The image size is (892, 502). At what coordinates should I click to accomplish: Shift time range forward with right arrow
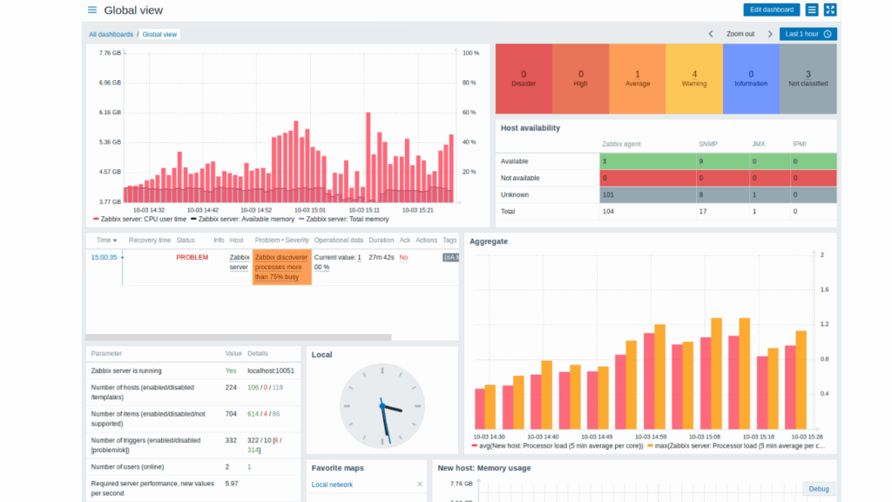click(x=770, y=34)
